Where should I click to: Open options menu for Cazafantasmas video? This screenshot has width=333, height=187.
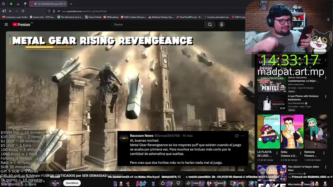pyautogui.click(x=325, y=78)
